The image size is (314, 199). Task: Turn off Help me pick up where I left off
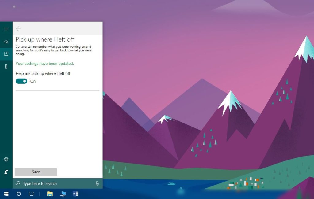pos(21,81)
